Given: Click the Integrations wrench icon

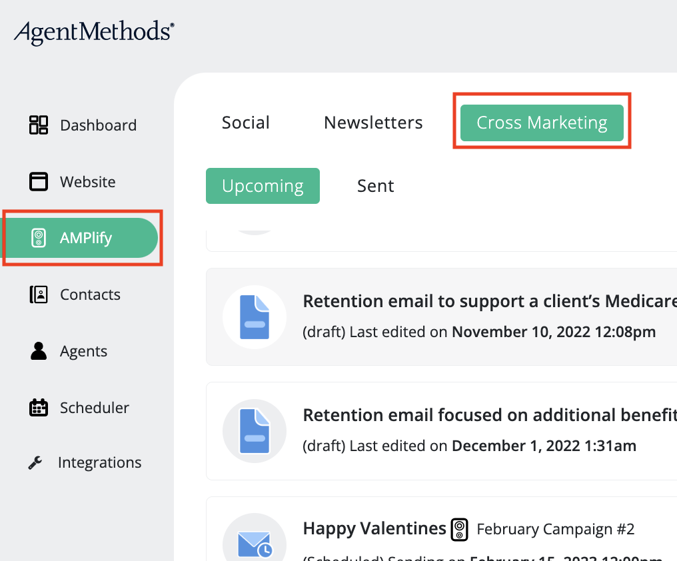Looking at the screenshot, I should 39,462.
